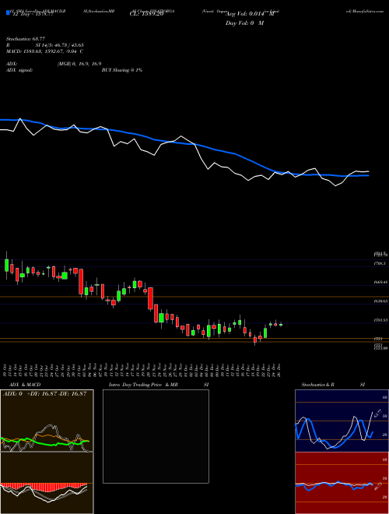Click the '(MGR) 0, 16.9, 16.9' ADX values
The width and height of the screenshot is (389, 514).
coord(79,64)
